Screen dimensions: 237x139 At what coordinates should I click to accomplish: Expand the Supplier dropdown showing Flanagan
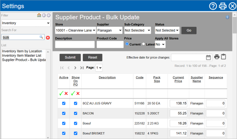(x=109, y=30)
